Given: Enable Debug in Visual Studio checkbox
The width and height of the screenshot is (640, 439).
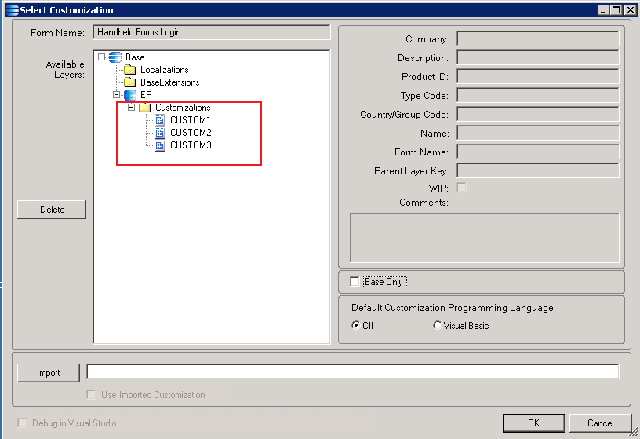Looking at the screenshot, I should click(23, 423).
